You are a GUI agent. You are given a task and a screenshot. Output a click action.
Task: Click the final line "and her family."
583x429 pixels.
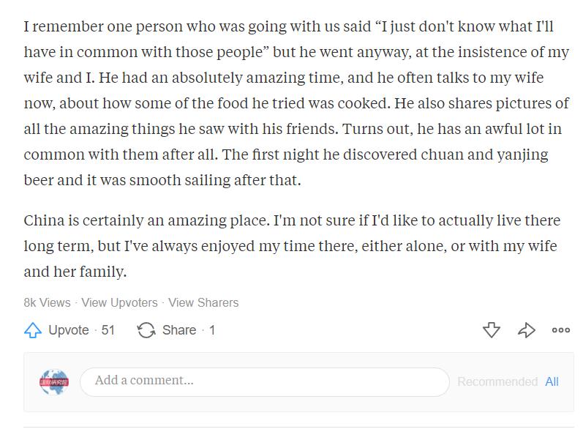click(75, 272)
